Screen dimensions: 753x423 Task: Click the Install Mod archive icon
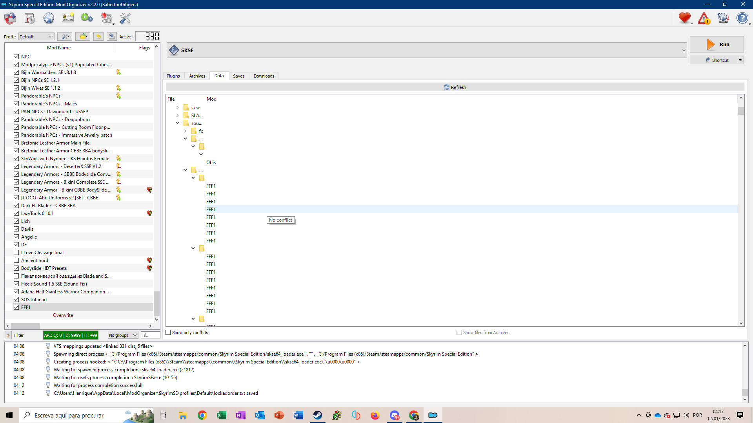pyautogui.click(x=29, y=18)
